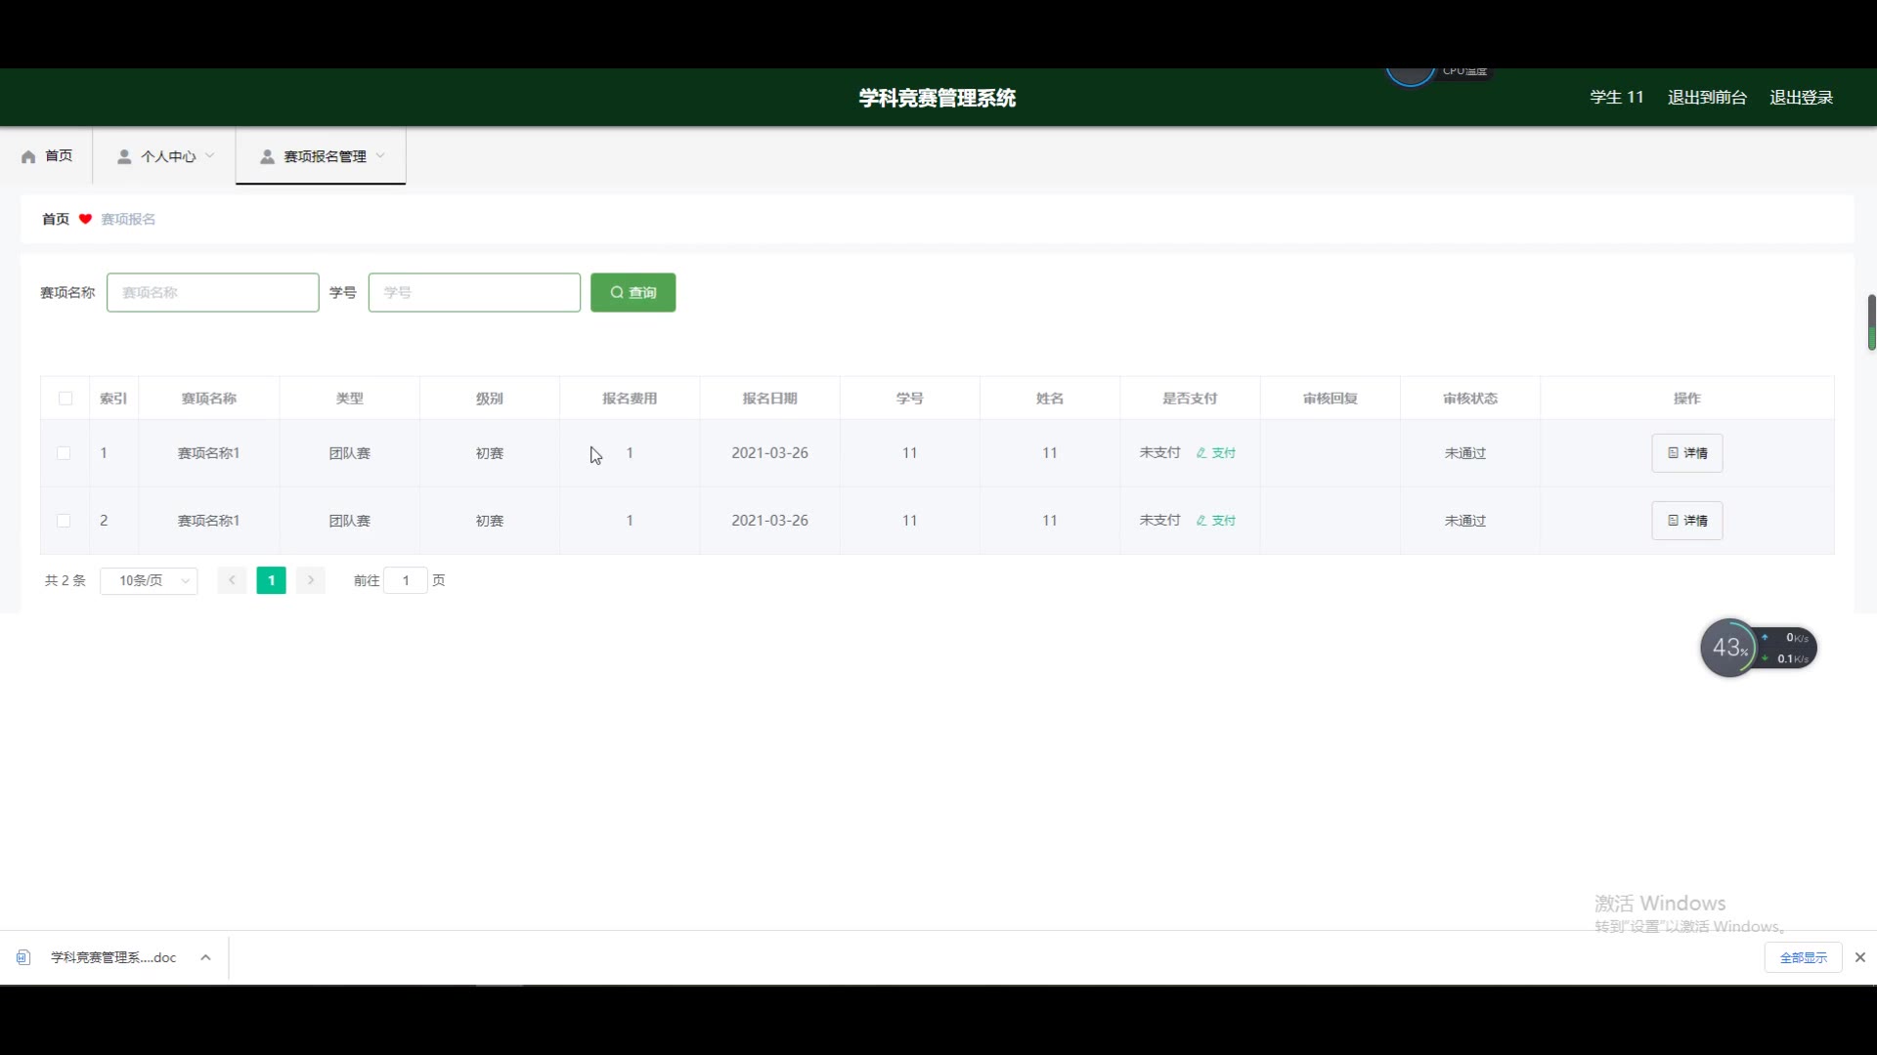Check the checkbox for row with index 2
The height and width of the screenshot is (1055, 1877).
pos(64,521)
